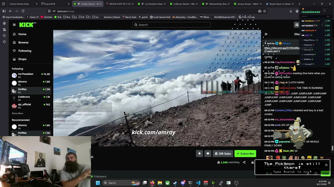Open the discord.gg link in pinned message
This screenshot has width=334, height=187.
coord(282,48)
